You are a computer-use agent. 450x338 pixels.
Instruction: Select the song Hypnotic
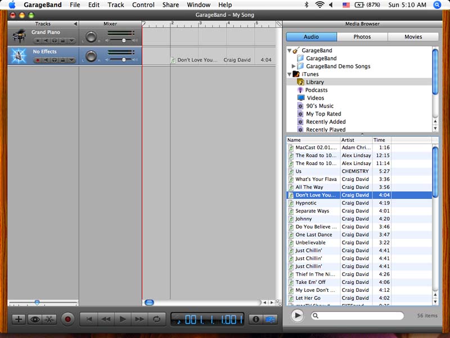point(359,203)
